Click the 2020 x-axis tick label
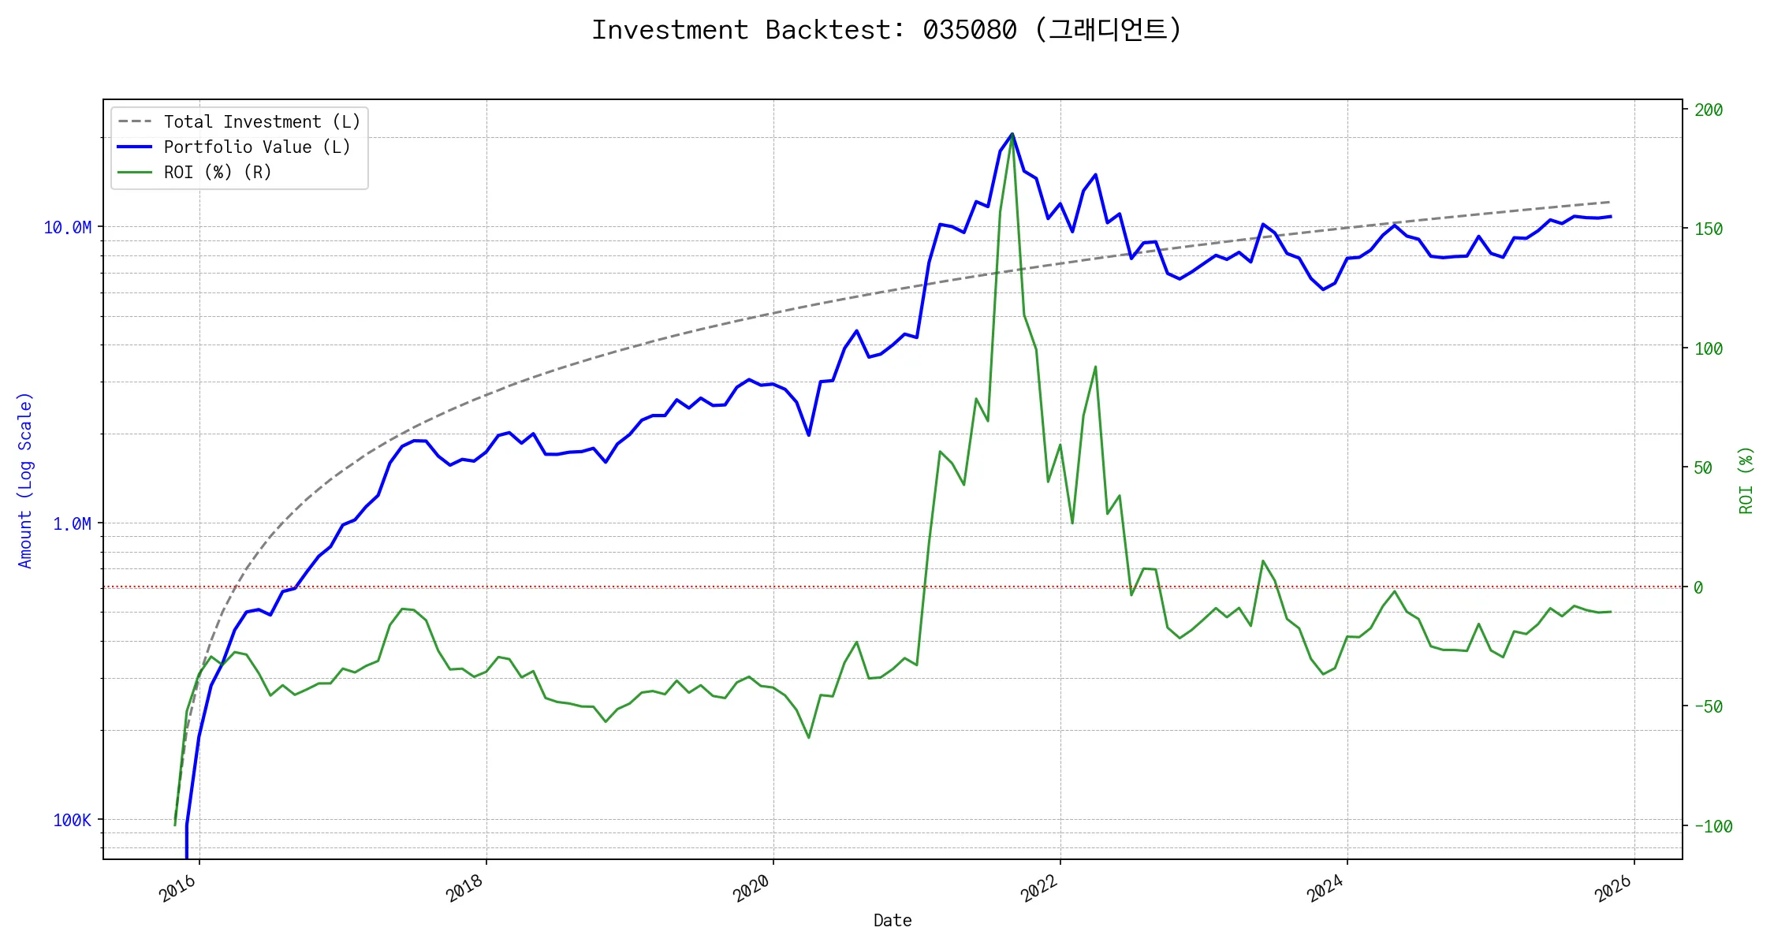This screenshot has width=1774, height=946. (751, 888)
